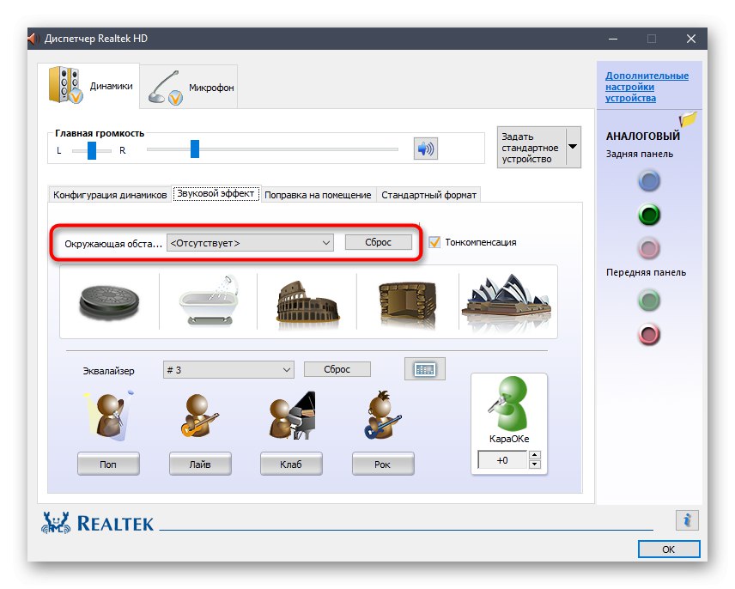Pick the Colosseum environment icon

click(x=307, y=302)
